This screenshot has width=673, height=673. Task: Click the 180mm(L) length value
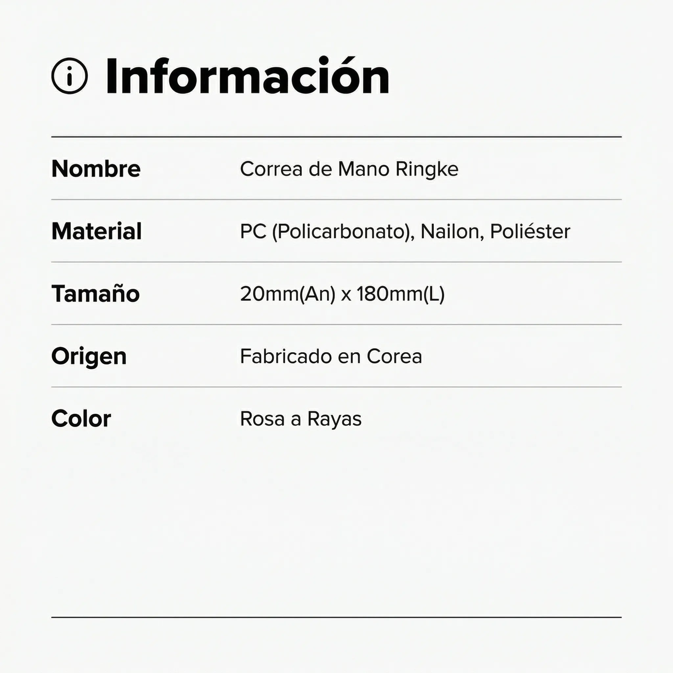coord(401,294)
